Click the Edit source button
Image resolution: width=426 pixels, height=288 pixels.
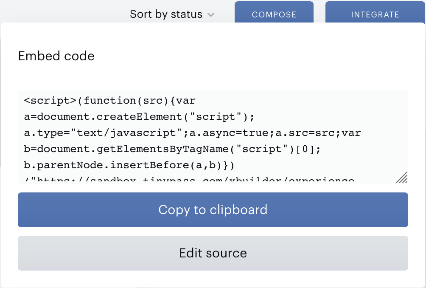pyautogui.click(x=213, y=253)
